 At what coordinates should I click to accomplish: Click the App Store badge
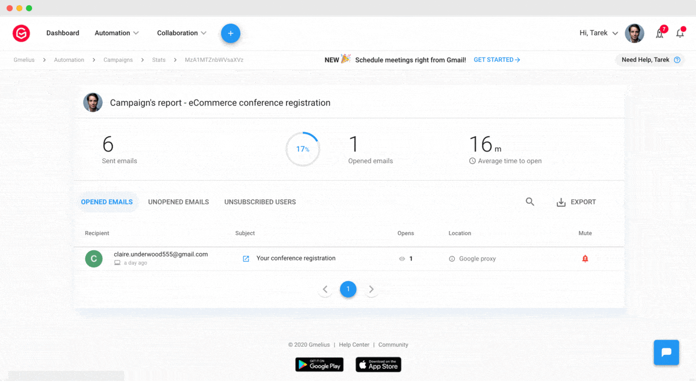coord(378,364)
